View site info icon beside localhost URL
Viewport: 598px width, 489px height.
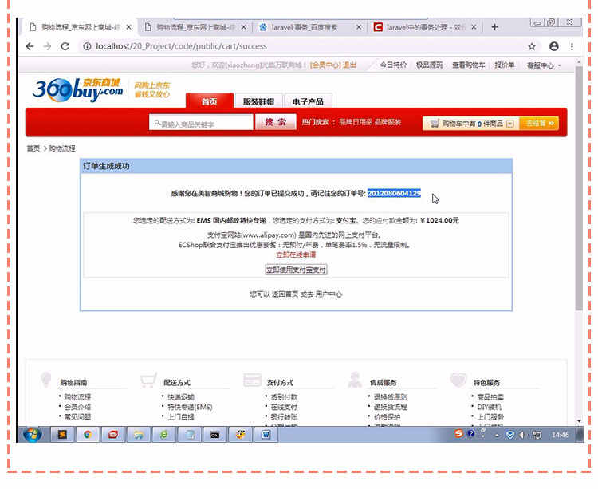(88, 46)
